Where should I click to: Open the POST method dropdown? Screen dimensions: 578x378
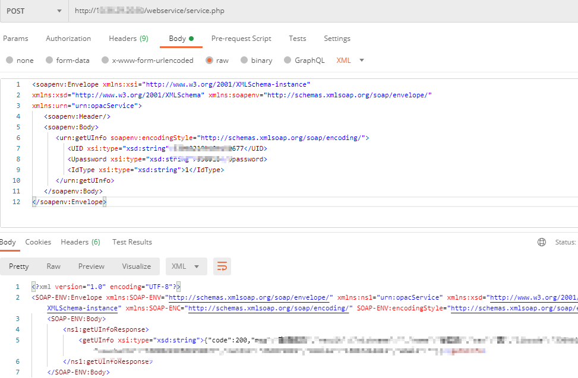point(34,11)
